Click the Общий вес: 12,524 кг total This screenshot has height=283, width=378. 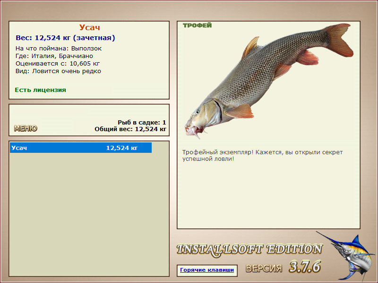click(x=130, y=129)
